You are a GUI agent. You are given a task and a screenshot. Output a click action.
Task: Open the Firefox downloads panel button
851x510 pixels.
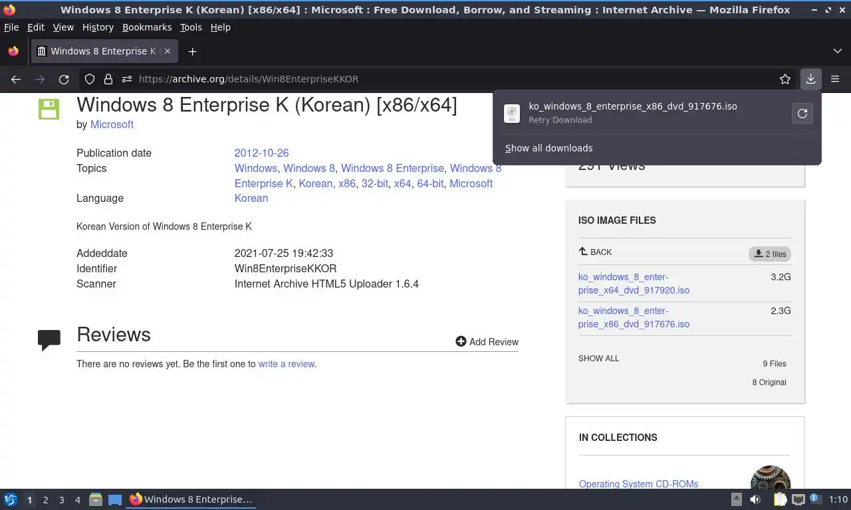(810, 79)
